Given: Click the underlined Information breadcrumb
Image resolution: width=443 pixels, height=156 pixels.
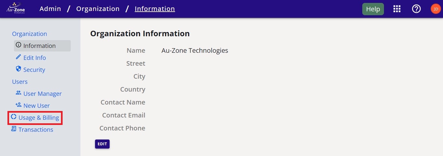Looking at the screenshot, I should pos(155,9).
